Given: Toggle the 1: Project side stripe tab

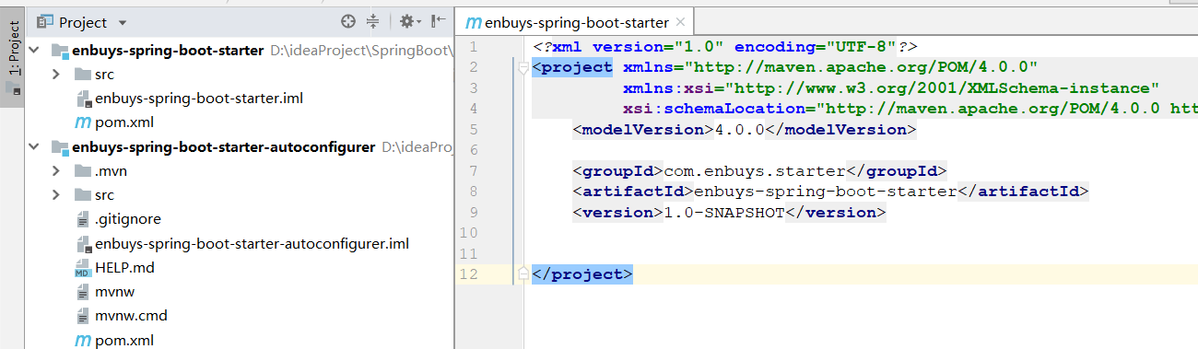Looking at the screenshot, I should pos(13,49).
